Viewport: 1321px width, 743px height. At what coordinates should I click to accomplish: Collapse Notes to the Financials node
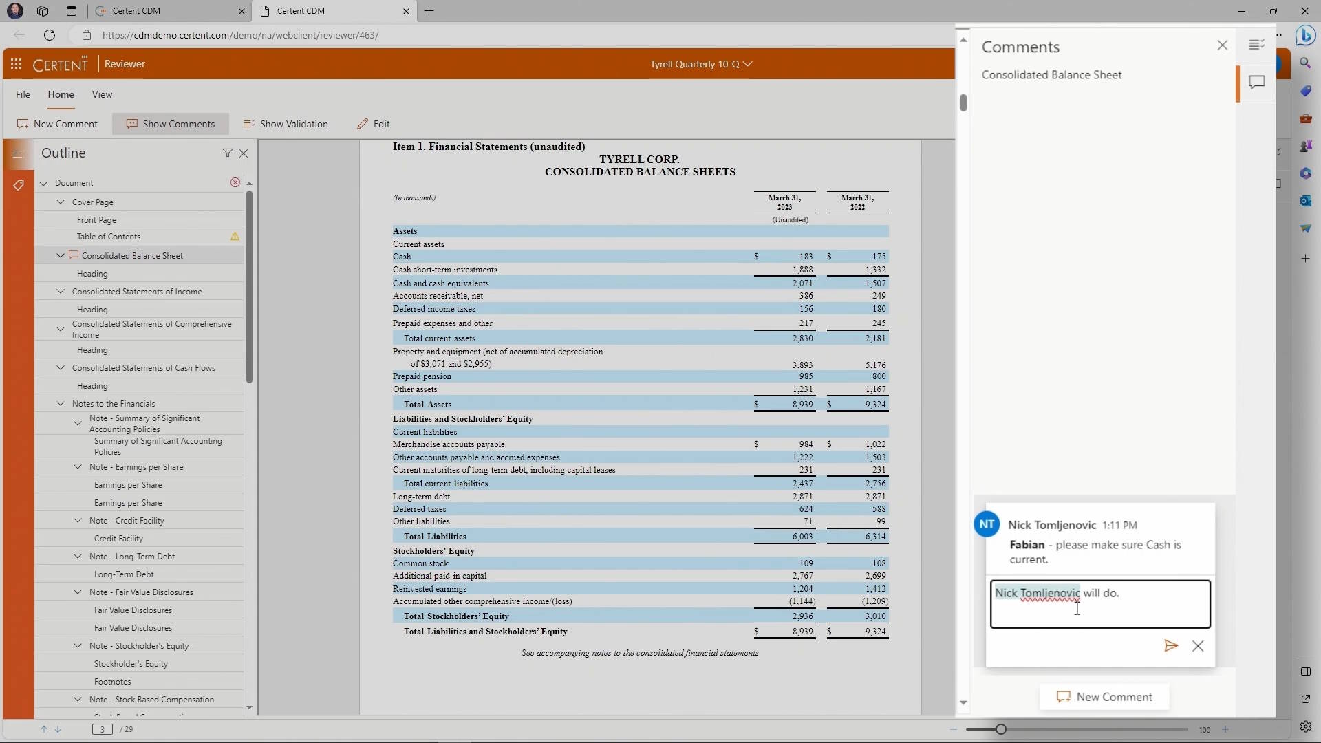tap(61, 403)
